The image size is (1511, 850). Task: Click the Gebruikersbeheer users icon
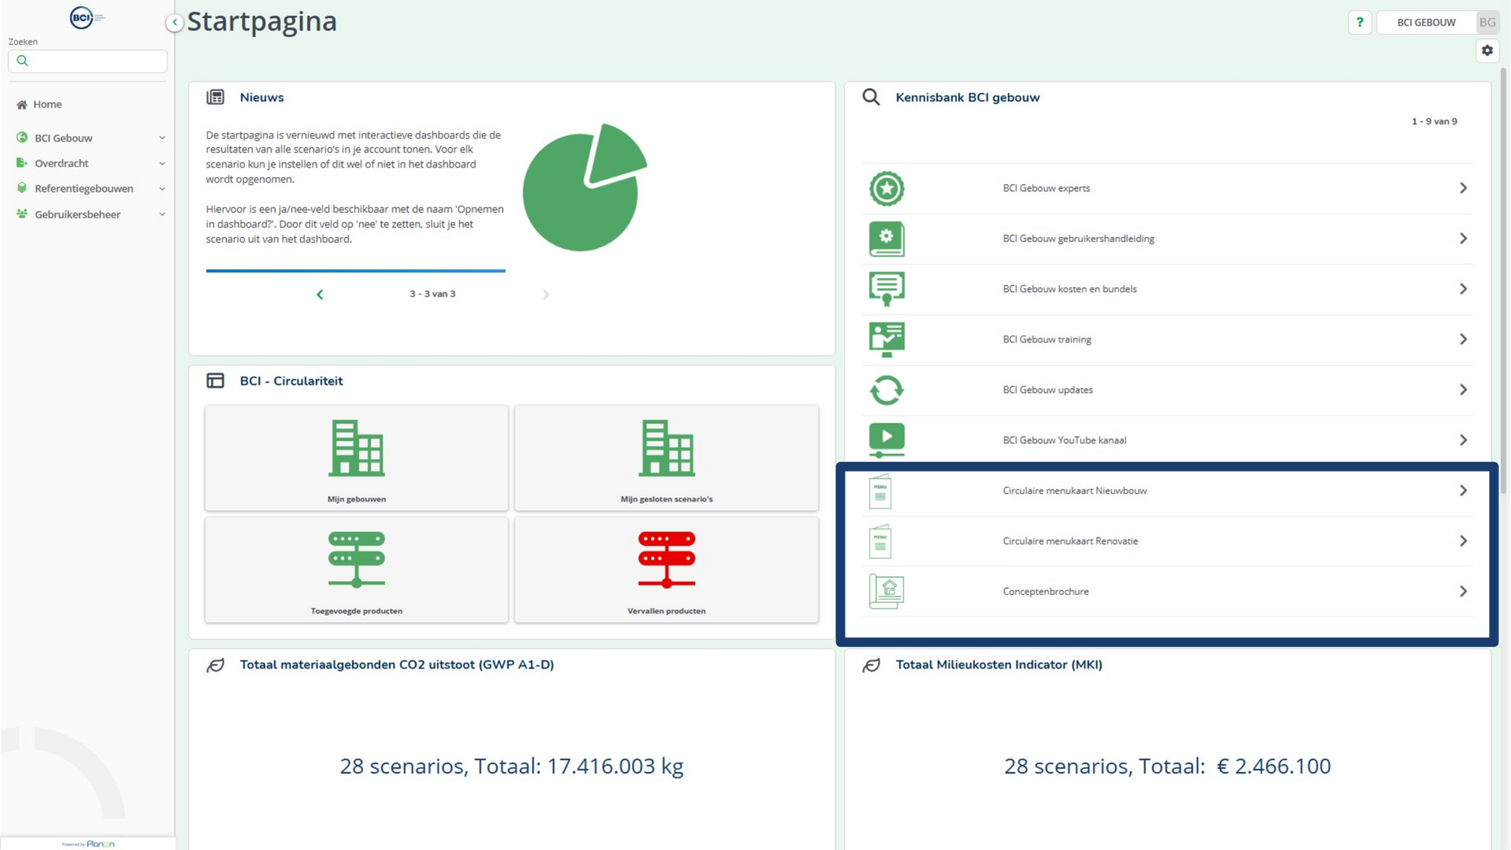(22, 213)
